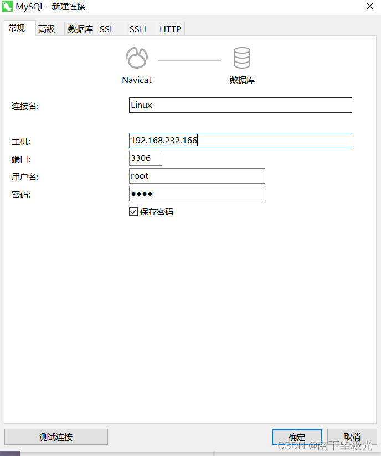Click the username field containing root
Image resolution: width=381 pixels, height=456 pixels.
pos(197,176)
